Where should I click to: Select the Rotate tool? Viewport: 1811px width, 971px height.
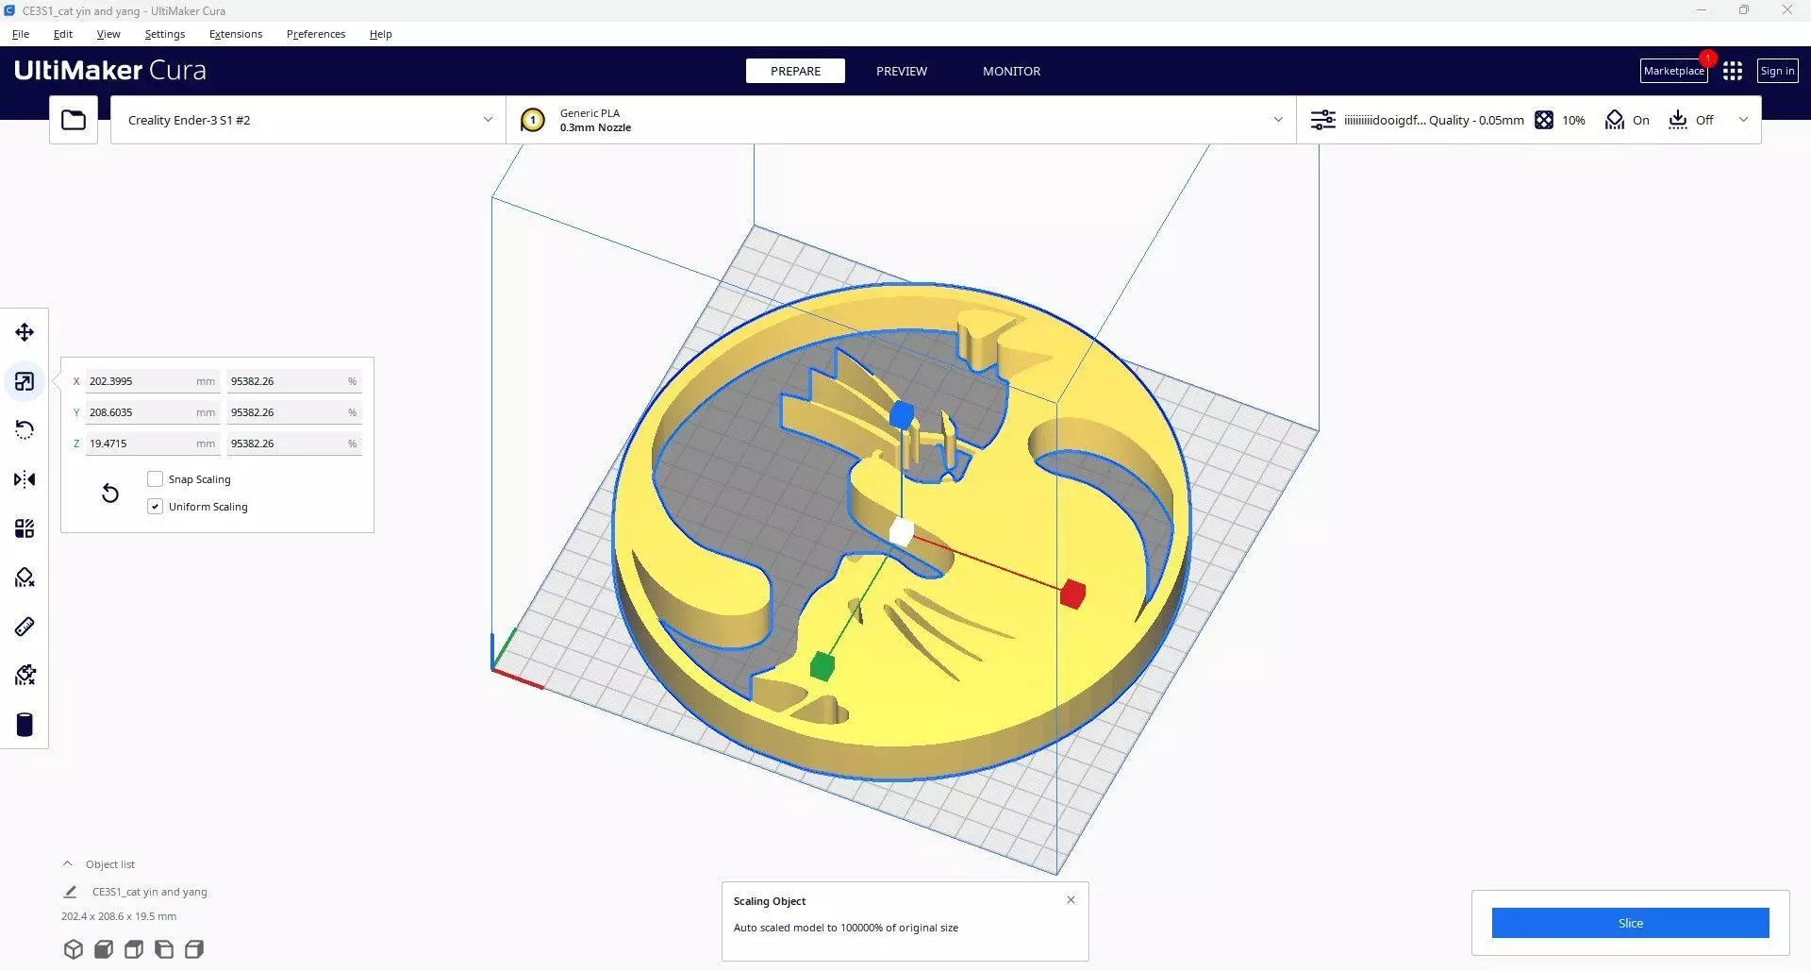click(x=25, y=430)
